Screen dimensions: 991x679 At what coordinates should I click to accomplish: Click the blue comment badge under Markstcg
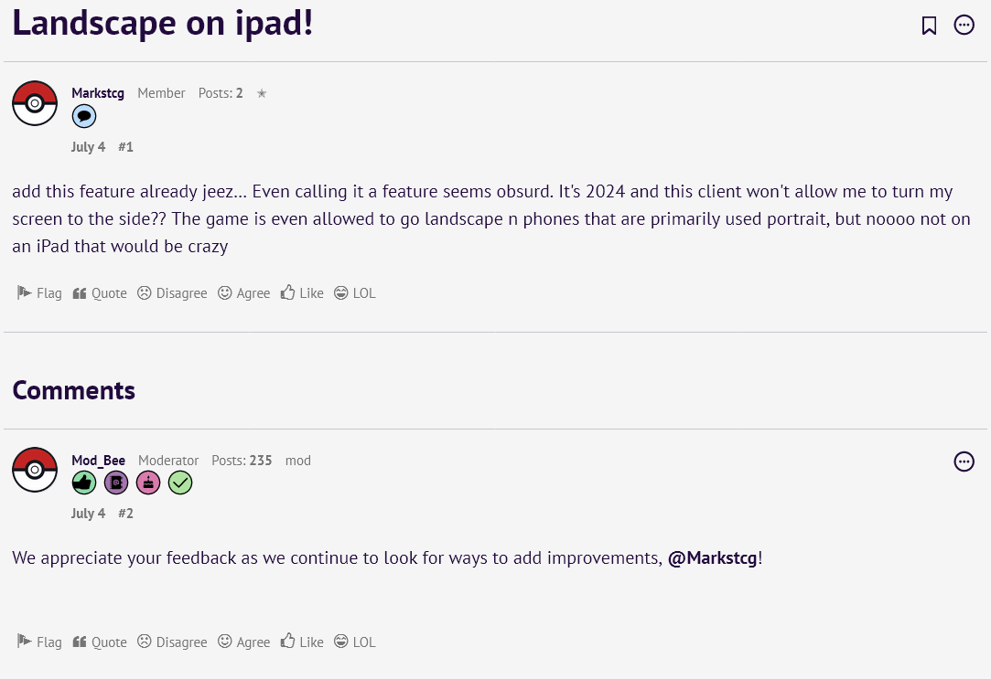pos(84,116)
